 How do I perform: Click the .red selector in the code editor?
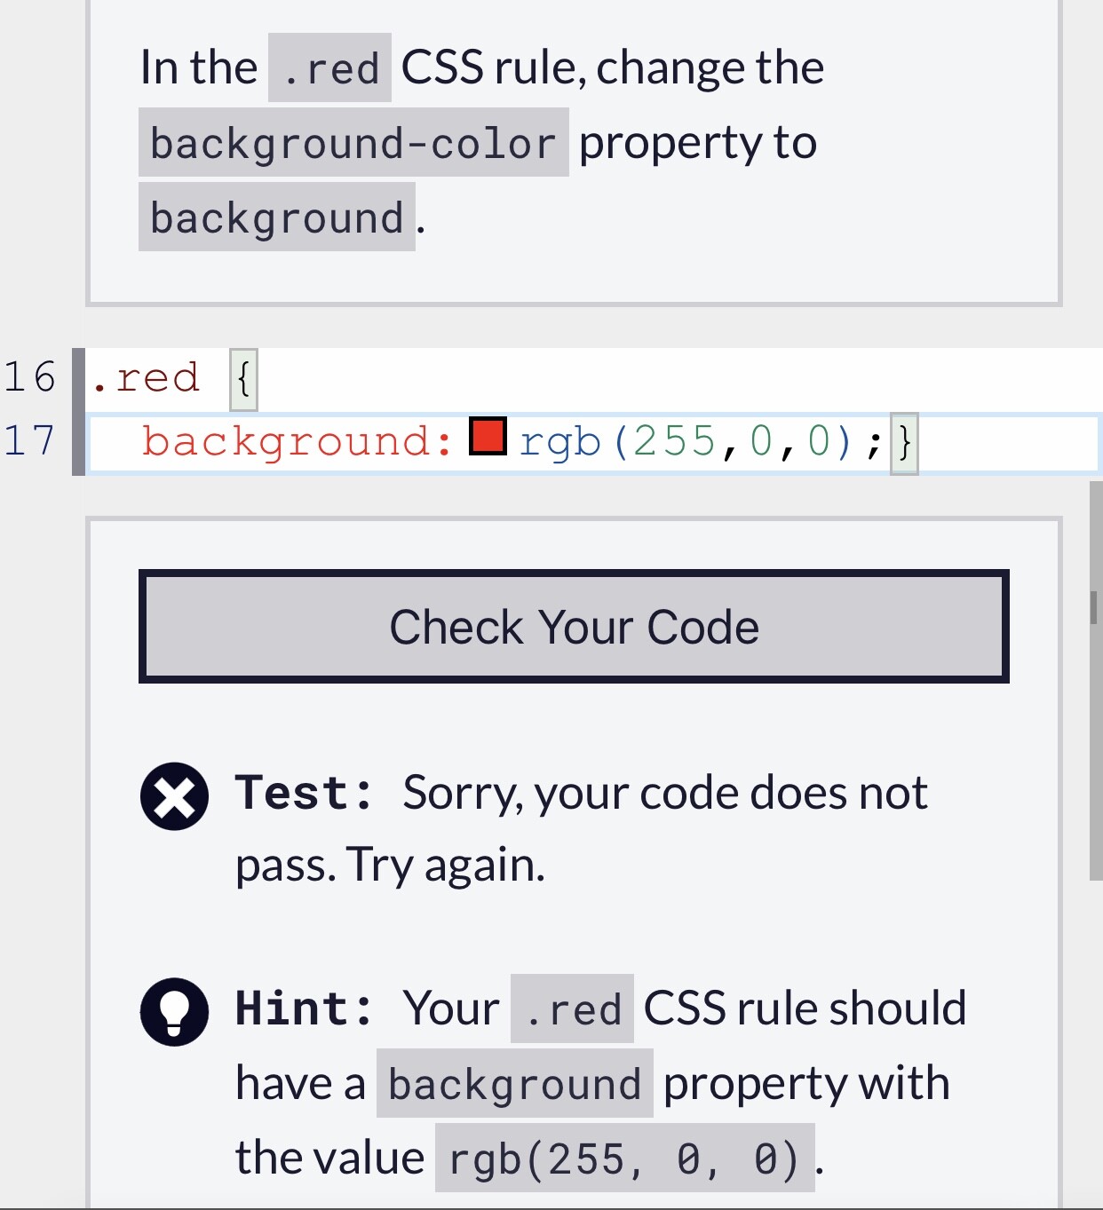point(145,376)
